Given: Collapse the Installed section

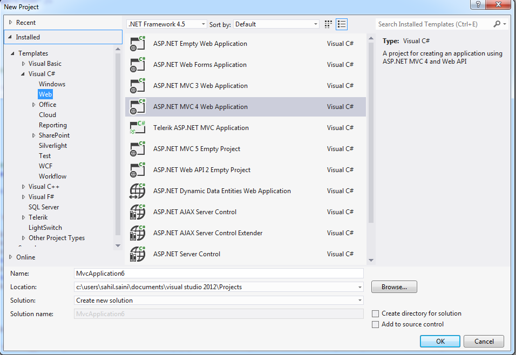Looking at the screenshot, I should [10, 37].
